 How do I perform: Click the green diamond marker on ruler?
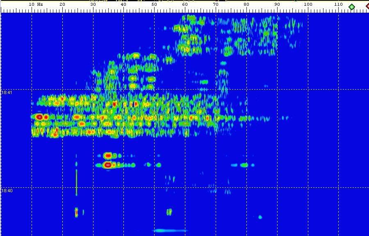[x=351, y=7]
